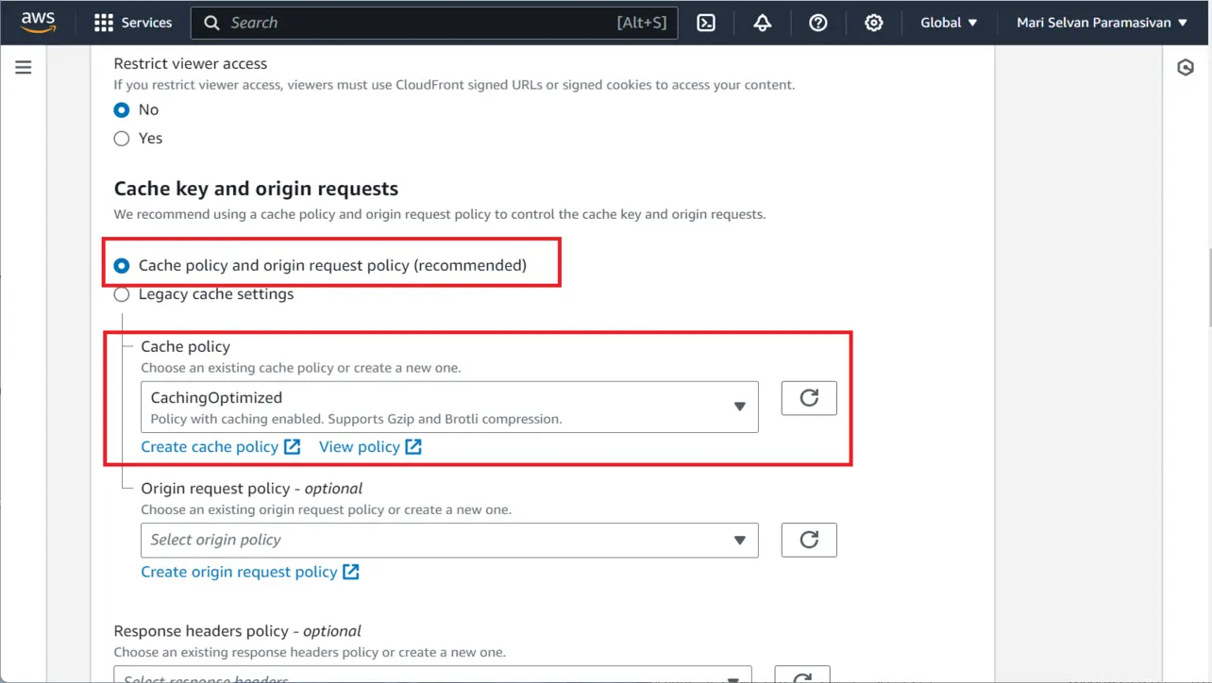Open the View policy link
Viewport: 1212px width, 683px height.
coord(370,446)
